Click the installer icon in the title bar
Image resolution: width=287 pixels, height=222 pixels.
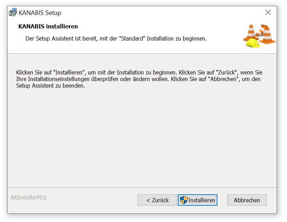tap(13, 13)
